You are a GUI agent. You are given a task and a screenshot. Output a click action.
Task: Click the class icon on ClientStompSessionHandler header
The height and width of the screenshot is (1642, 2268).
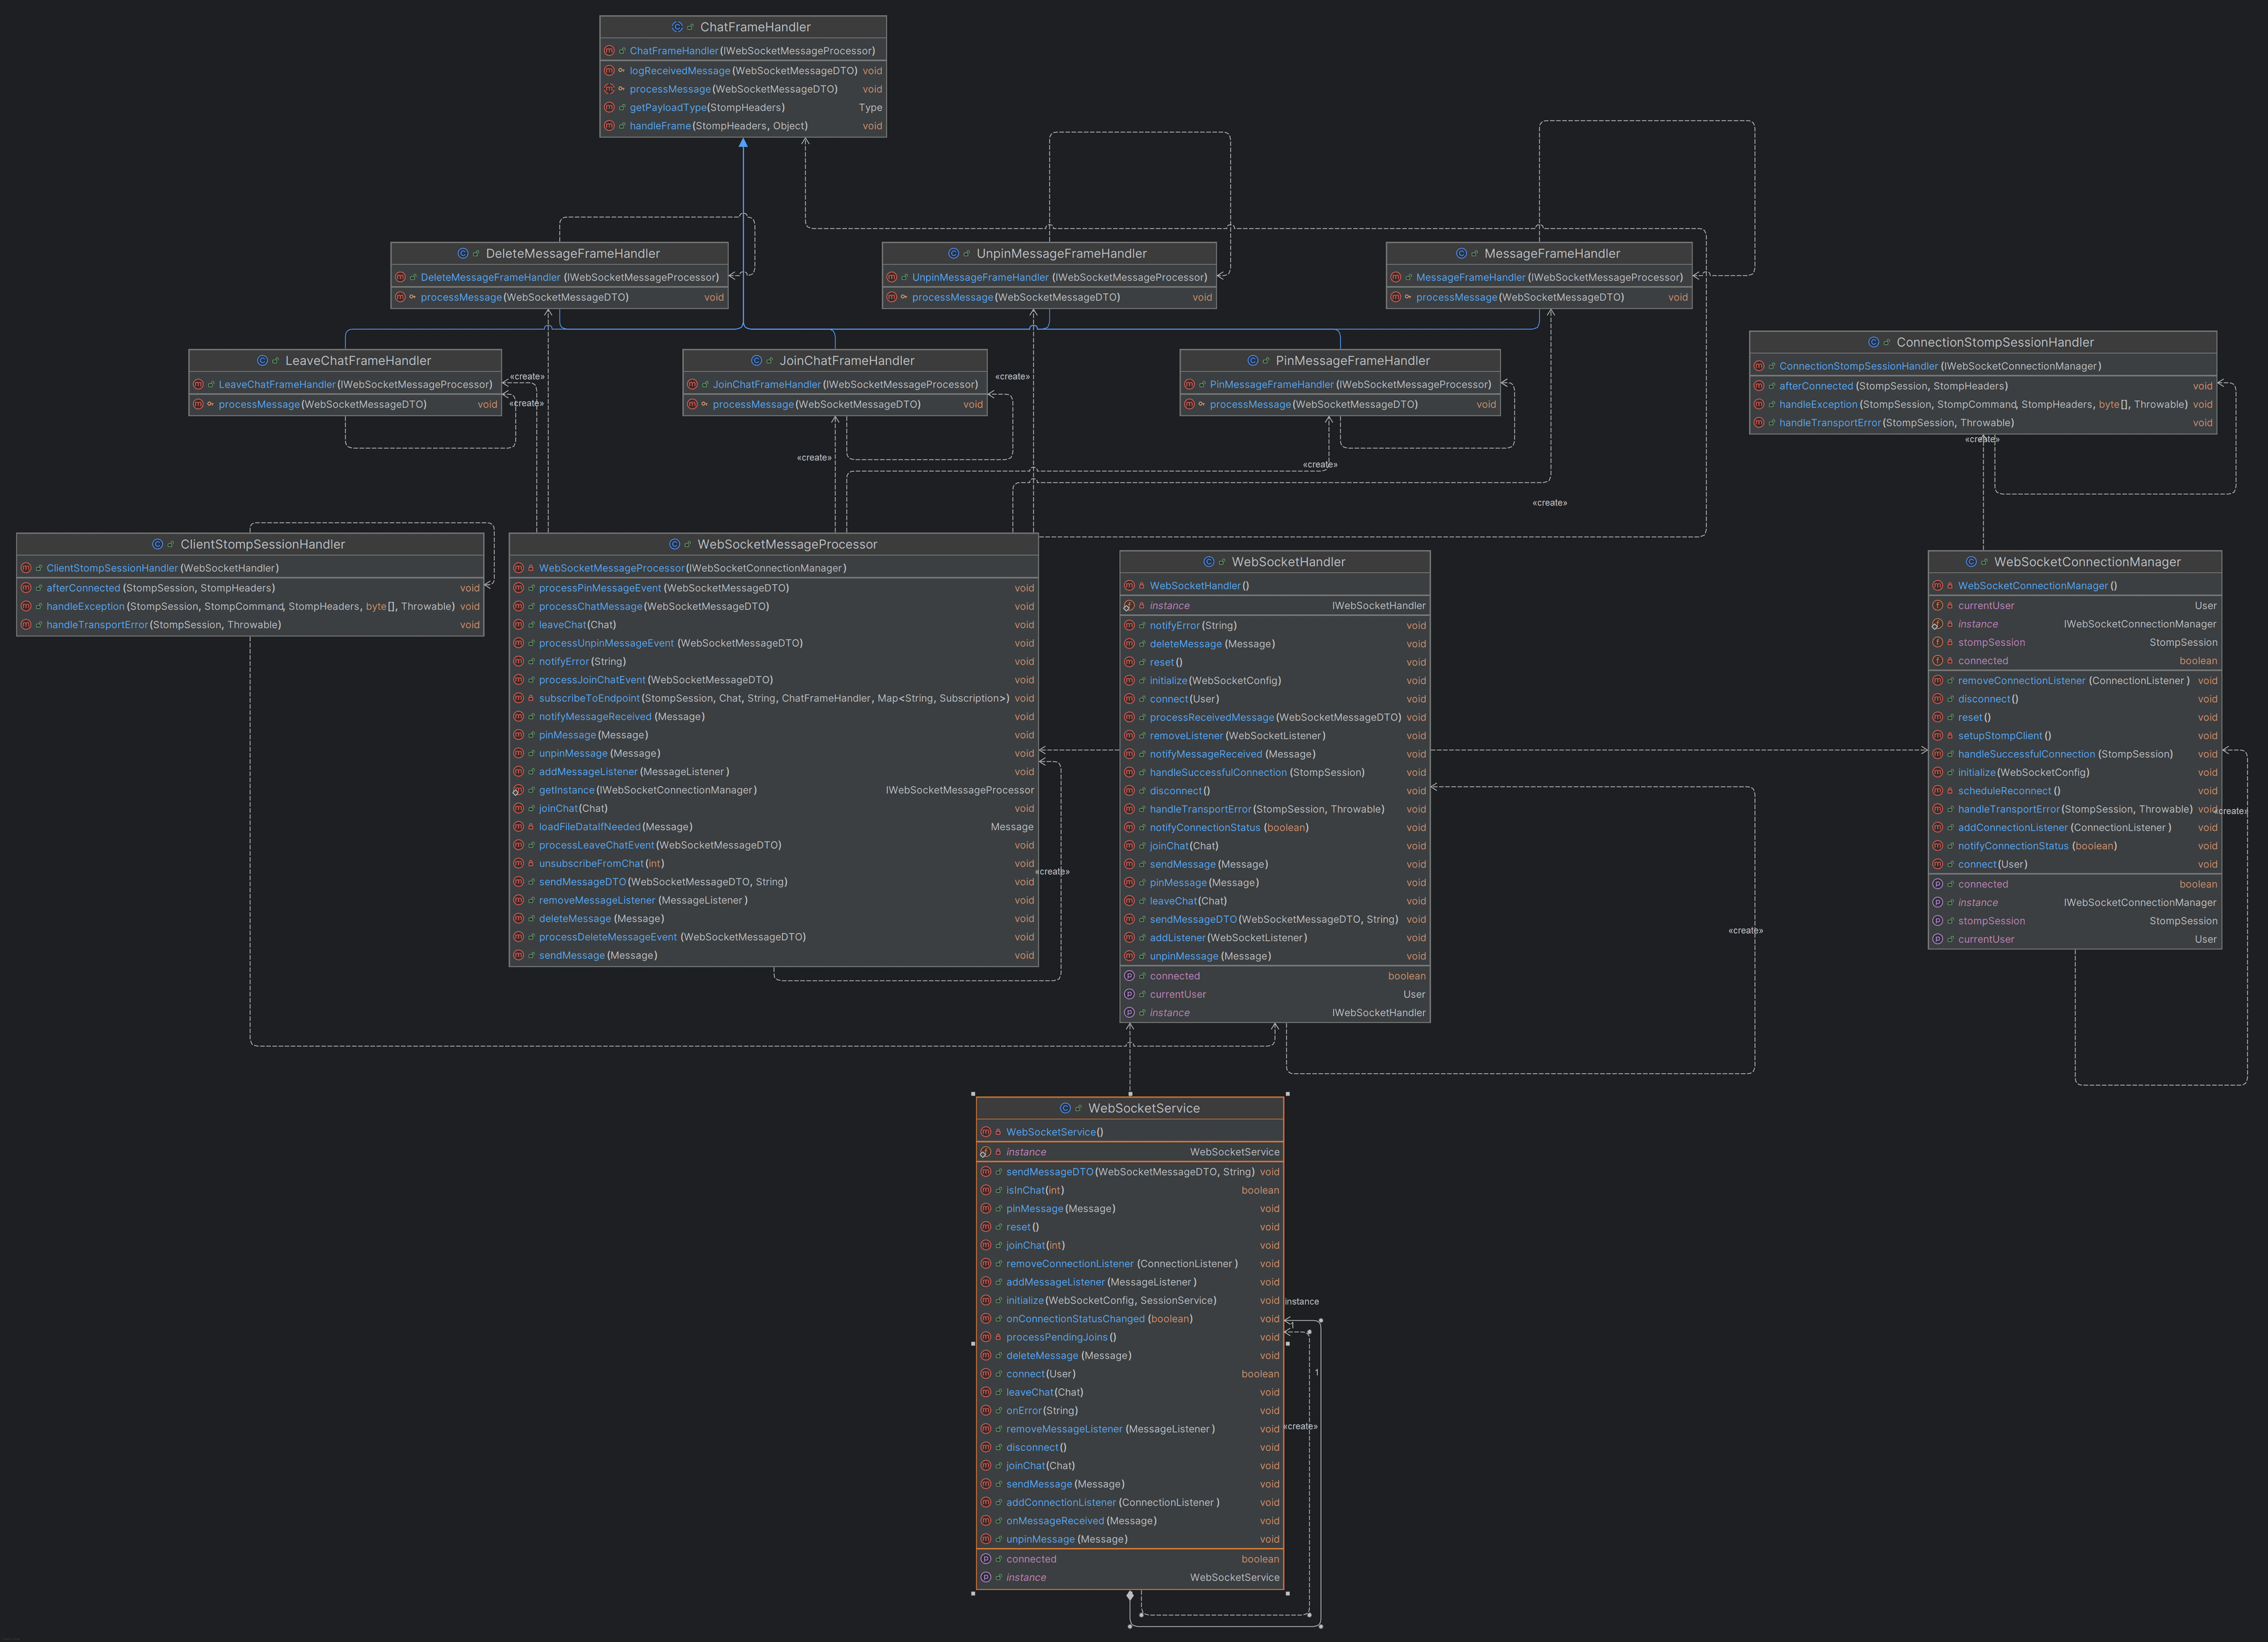[x=158, y=544]
